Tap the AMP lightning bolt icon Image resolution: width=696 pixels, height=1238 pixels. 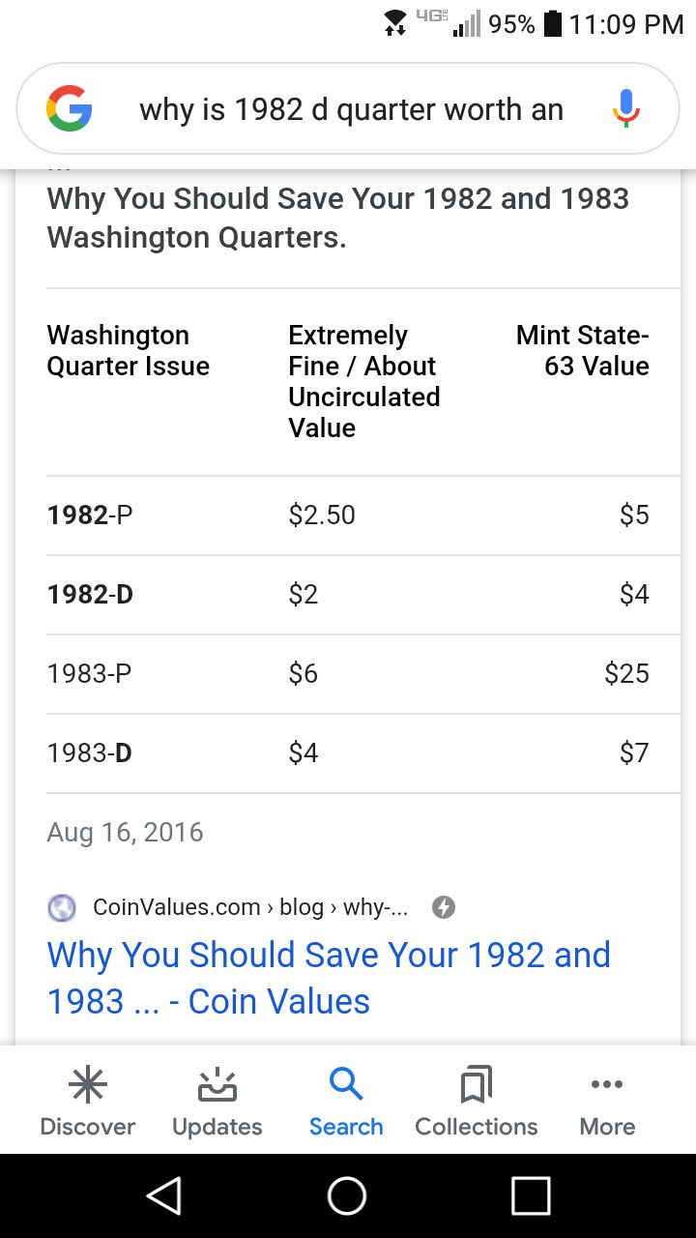click(x=443, y=907)
